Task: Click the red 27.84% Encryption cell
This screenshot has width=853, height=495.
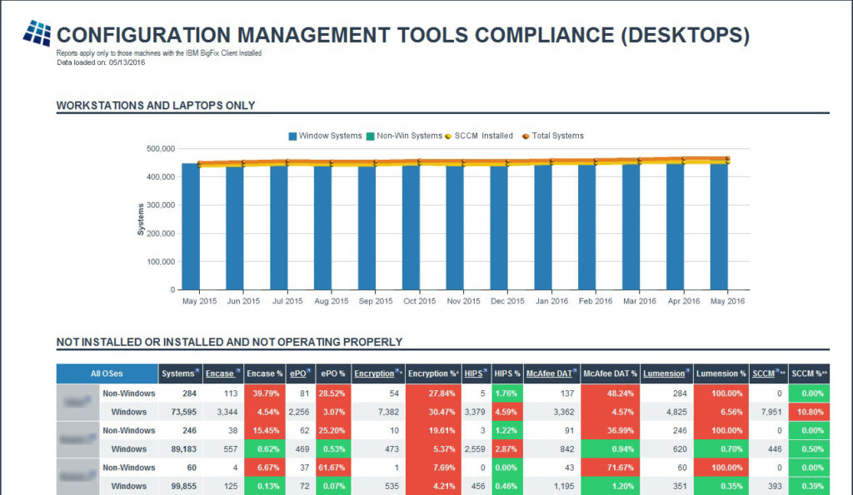Action: 433,394
